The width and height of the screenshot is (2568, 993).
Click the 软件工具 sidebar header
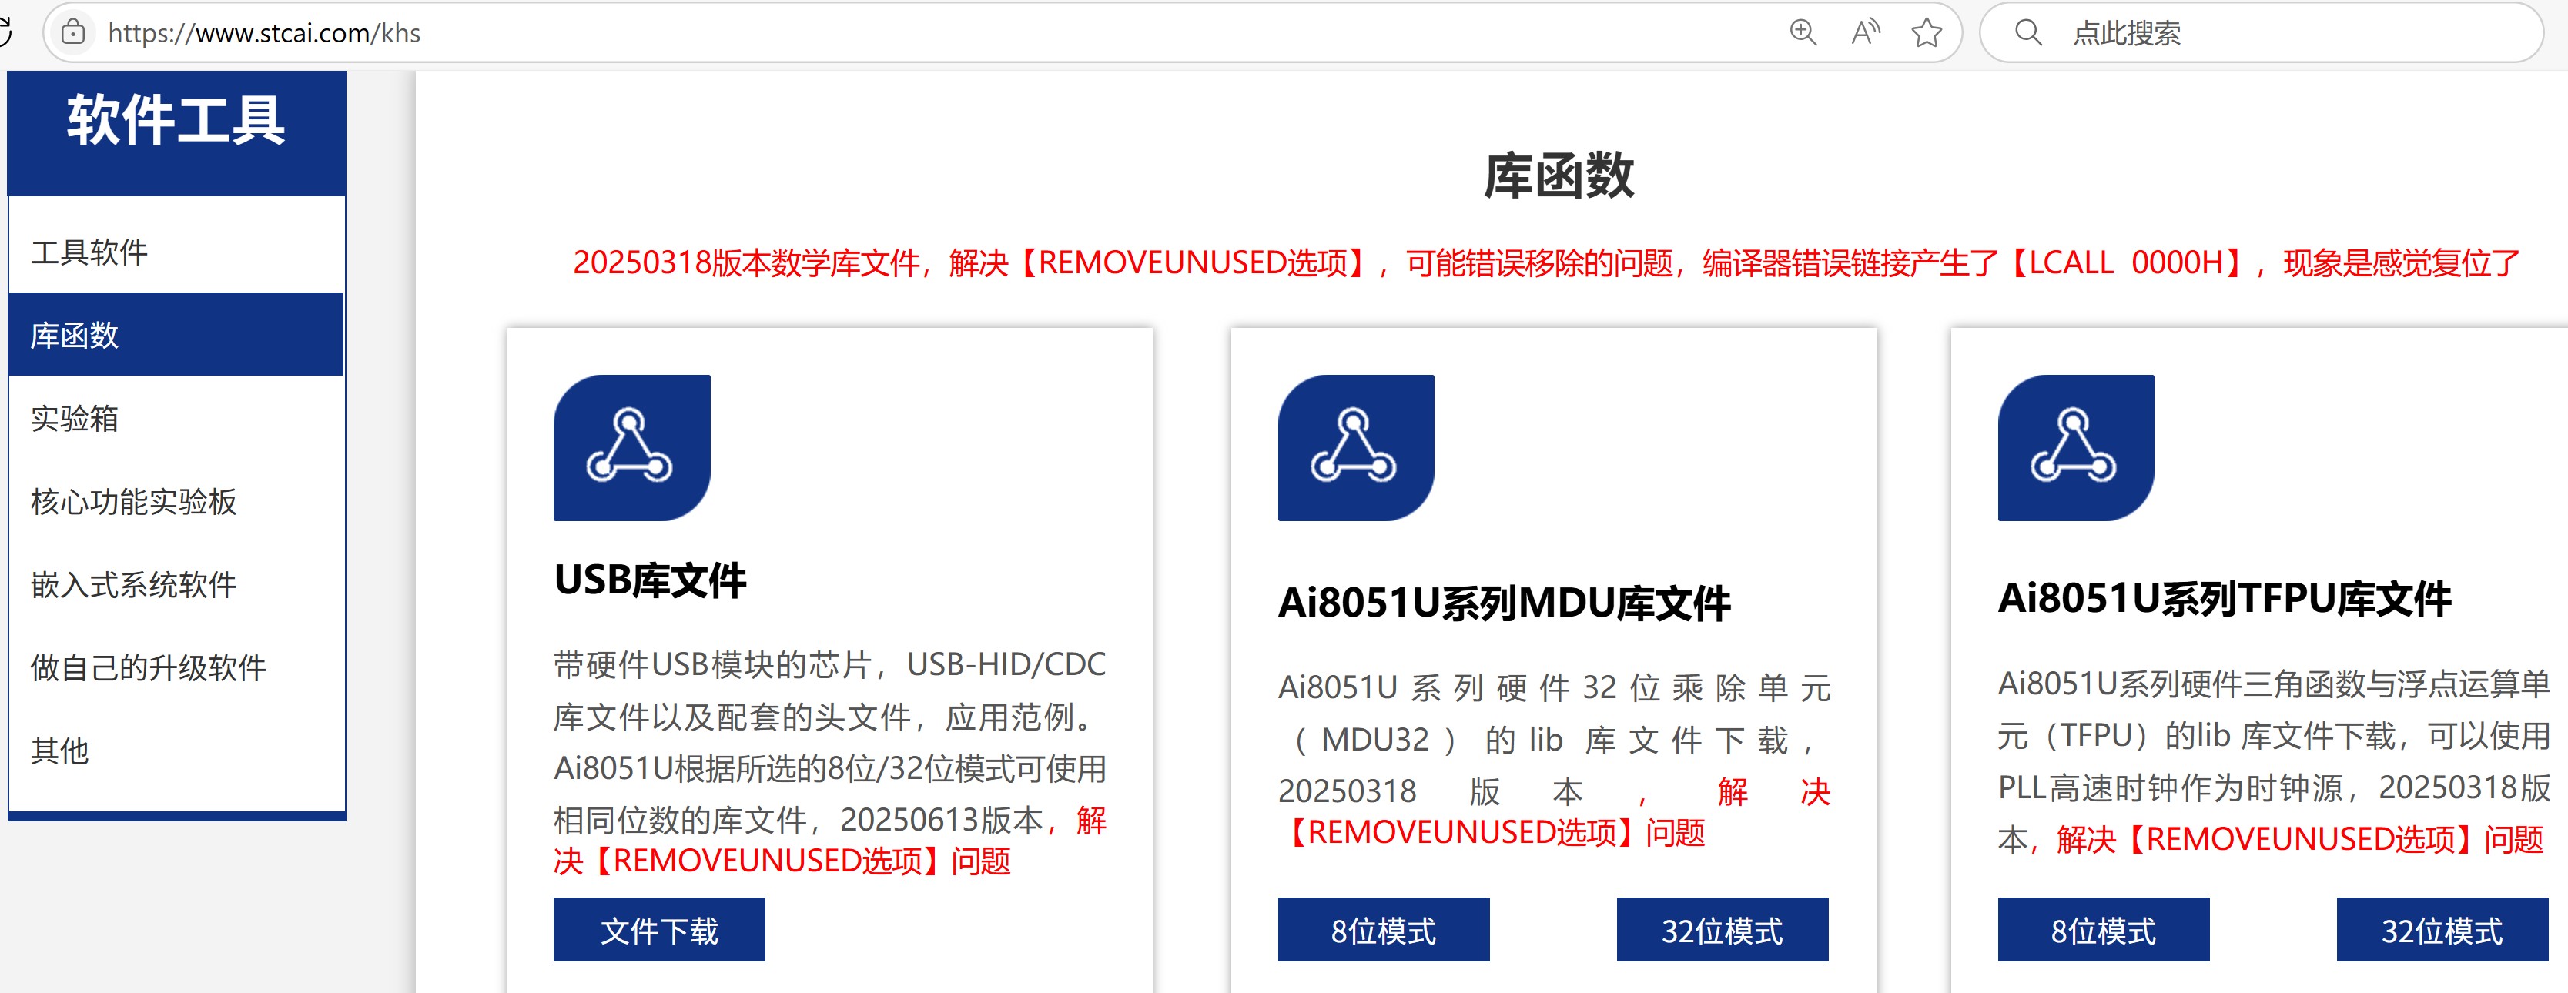(176, 121)
